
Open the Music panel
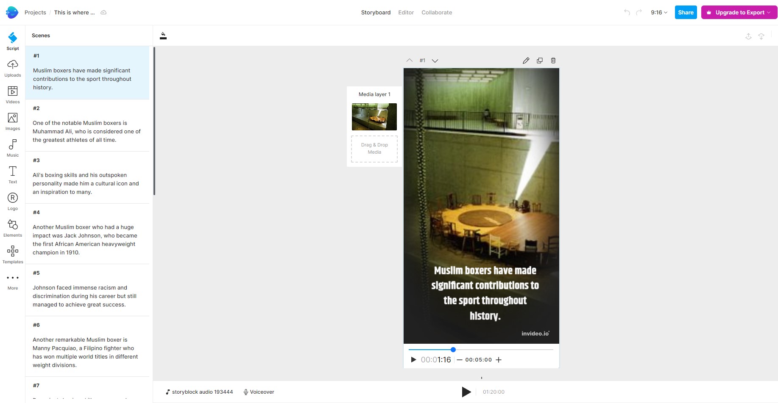coord(13,148)
